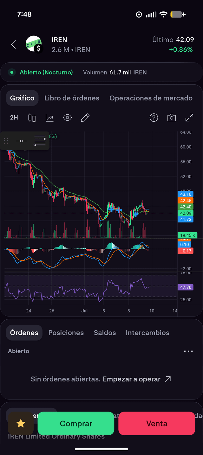This screenshot has height=455, width=203.
Task: Select the horizontal line tool in floating toolbar
Action: pyautogui.click(x=22, y=141)
